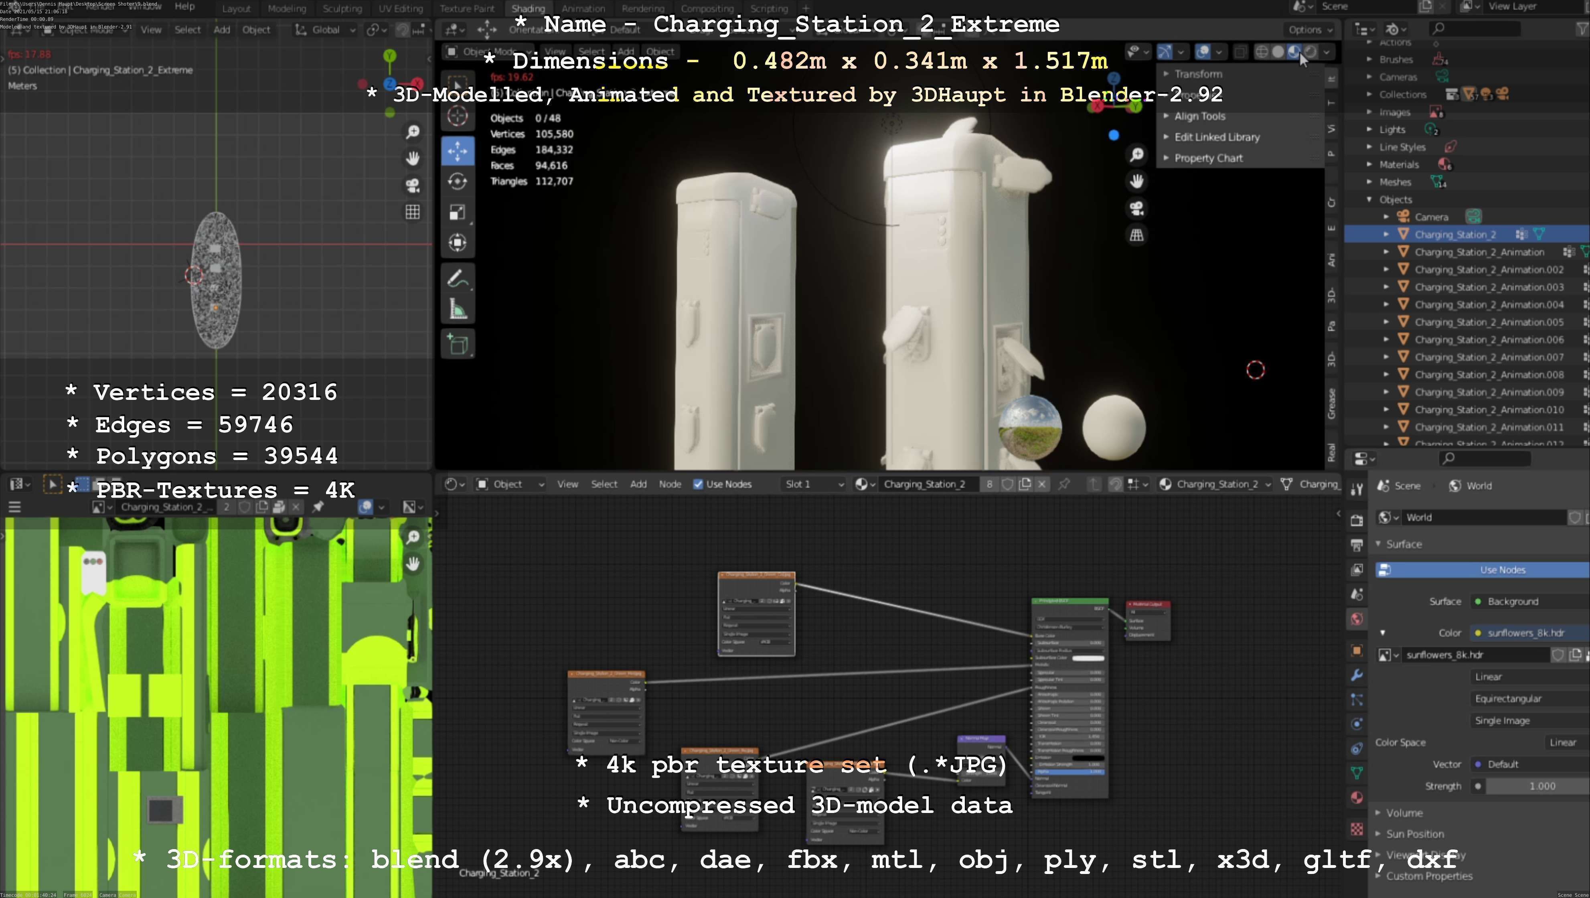Image resolution: width=1590 pixels, height=898 pixels.
Task: Open the Options dropdown in viewport header
Action: click(x=1310, y=30)
